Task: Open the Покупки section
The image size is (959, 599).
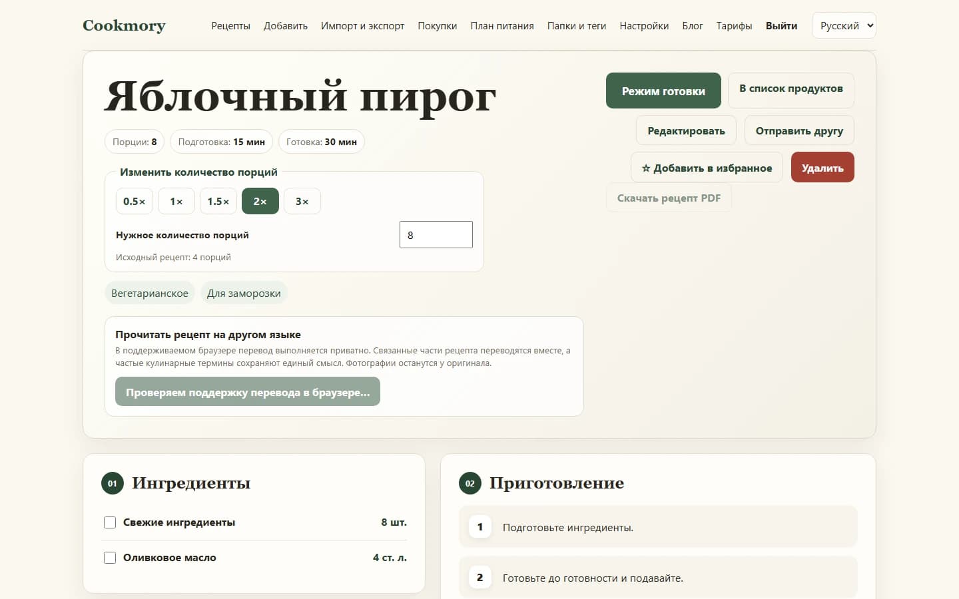Action: pyautogui.click(x=438, y=26)
